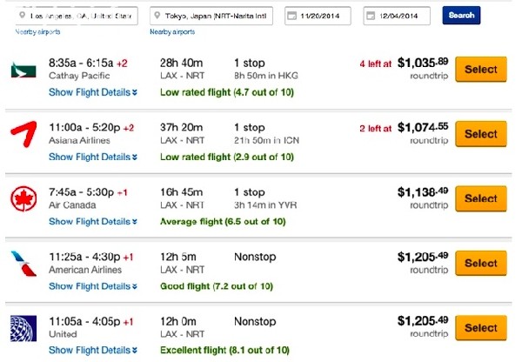Expand Show Flight Details for Air Canada
522x362 pixels.
pyautogui.click(x=93, y=221)
